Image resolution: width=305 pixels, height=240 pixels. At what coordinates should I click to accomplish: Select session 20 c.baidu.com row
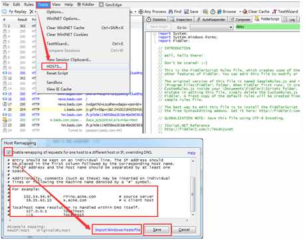(72, 109)
